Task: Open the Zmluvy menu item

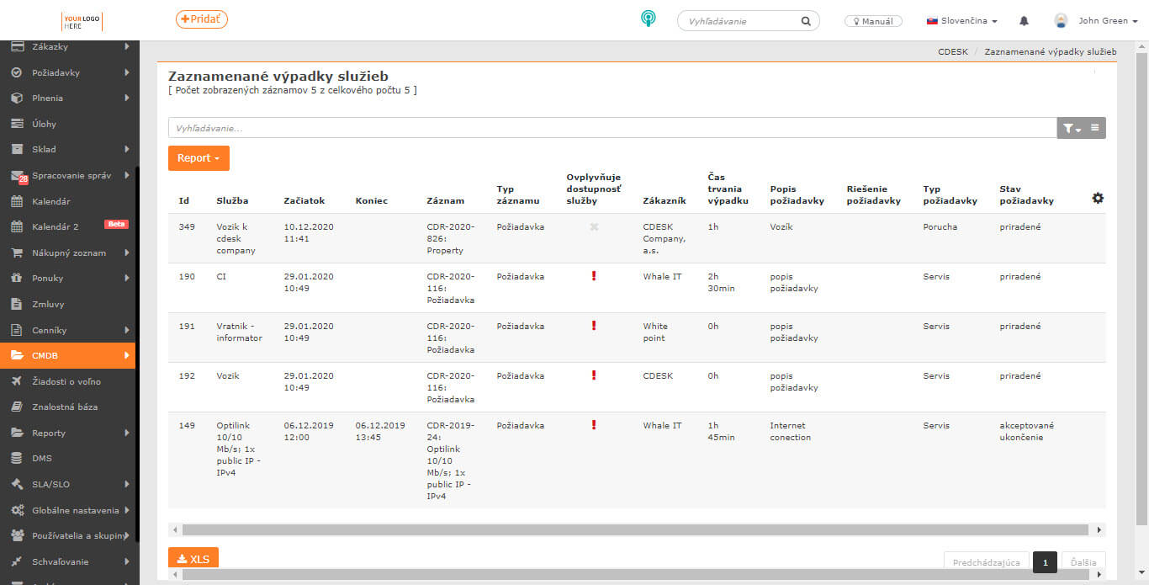Action: (48, 304)
